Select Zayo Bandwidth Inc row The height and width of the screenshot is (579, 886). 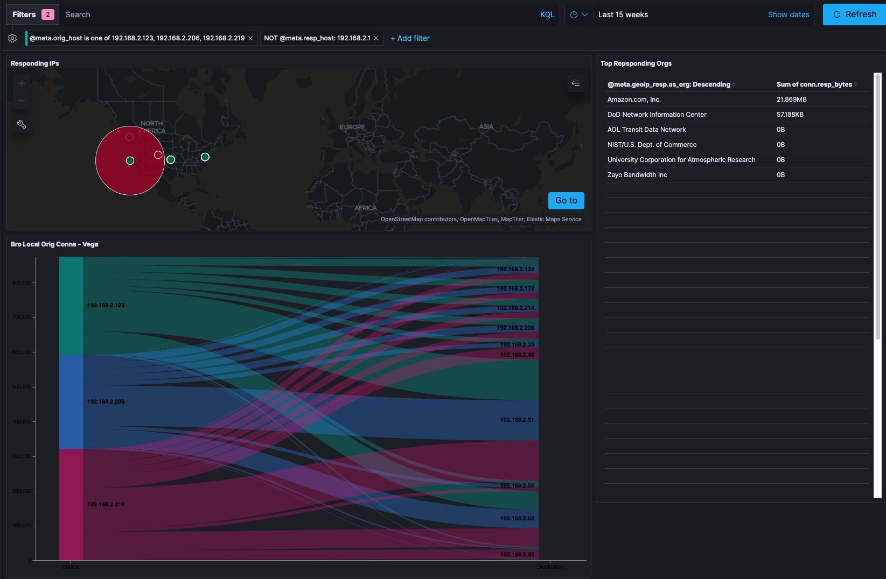[x=737, y=175]
